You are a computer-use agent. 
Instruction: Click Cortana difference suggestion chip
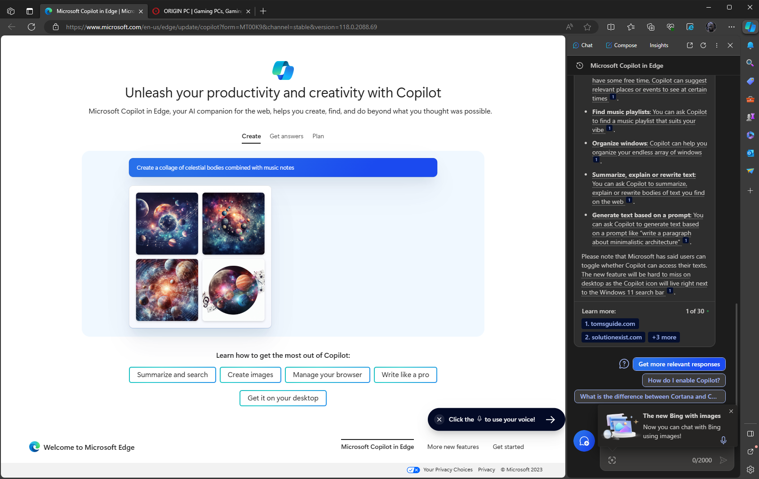[650, 396]
